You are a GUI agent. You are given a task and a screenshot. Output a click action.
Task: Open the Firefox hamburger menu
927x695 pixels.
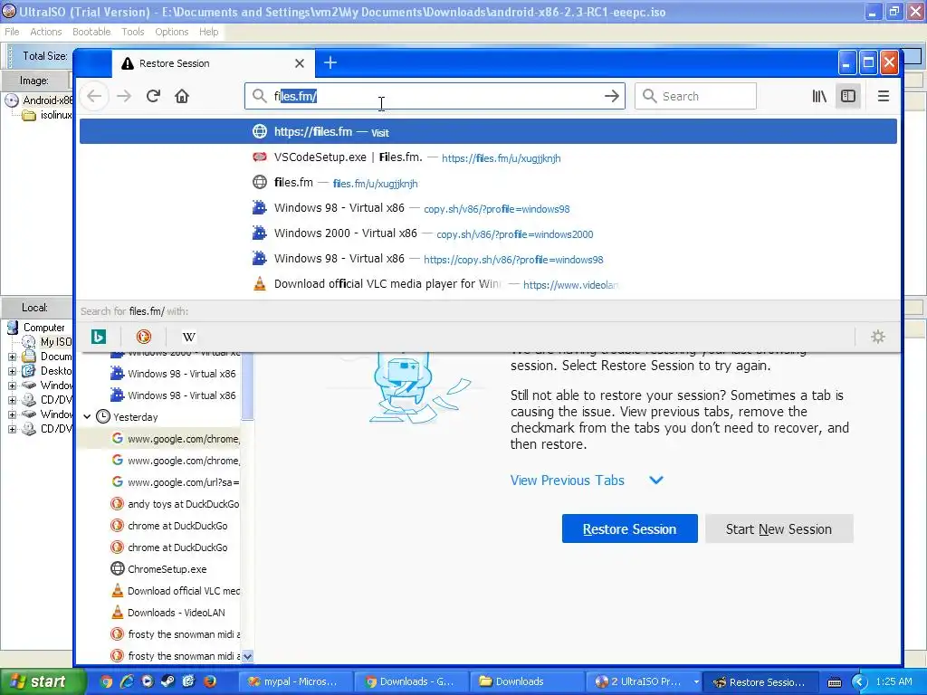point(884,96)
